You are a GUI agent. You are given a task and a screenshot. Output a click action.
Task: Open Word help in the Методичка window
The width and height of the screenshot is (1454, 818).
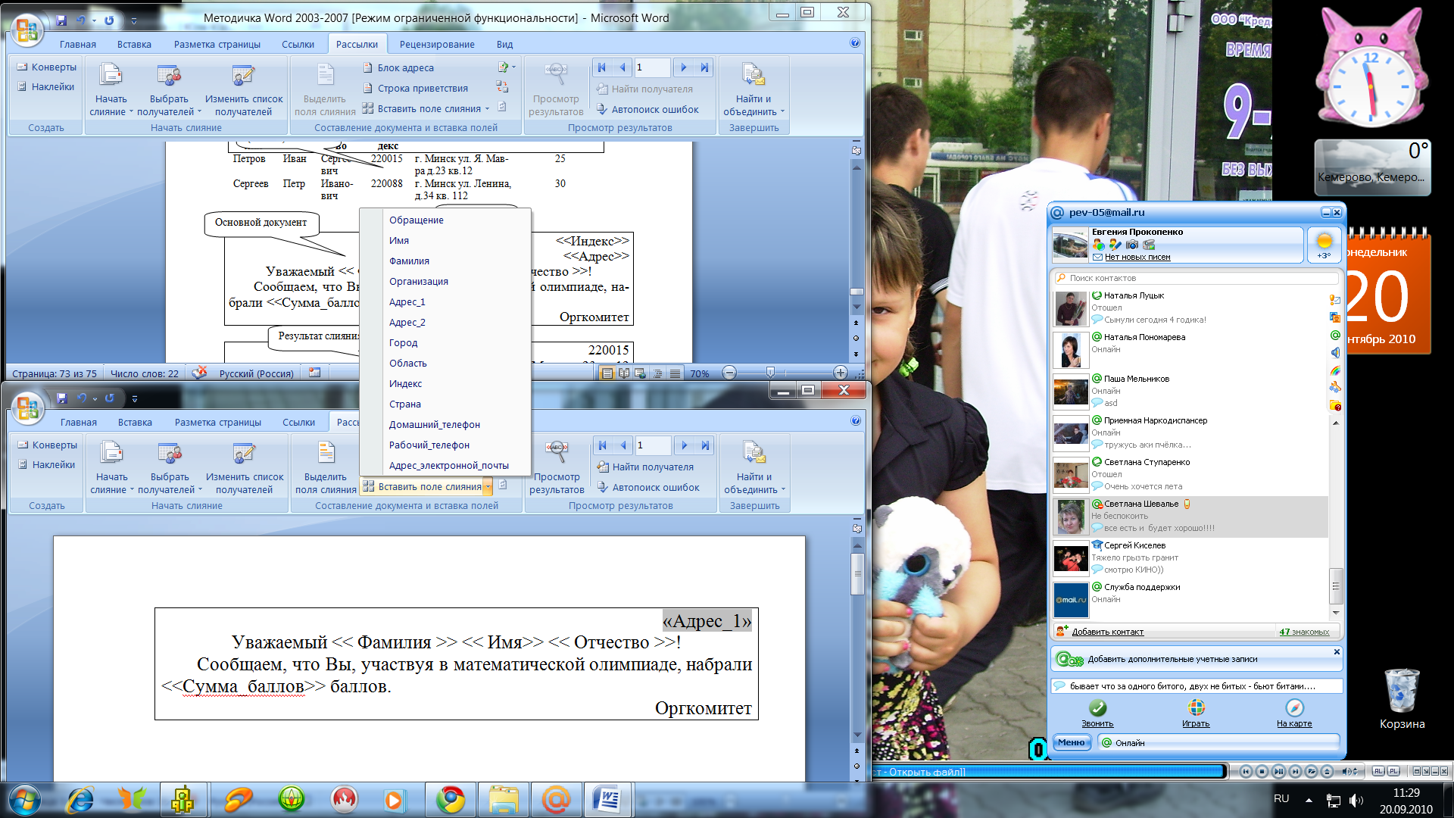pos(855,43)
